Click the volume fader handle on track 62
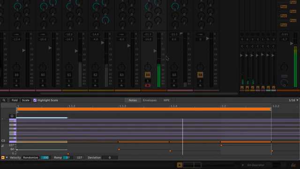The image size is (300, 169). tap(103, 43)
